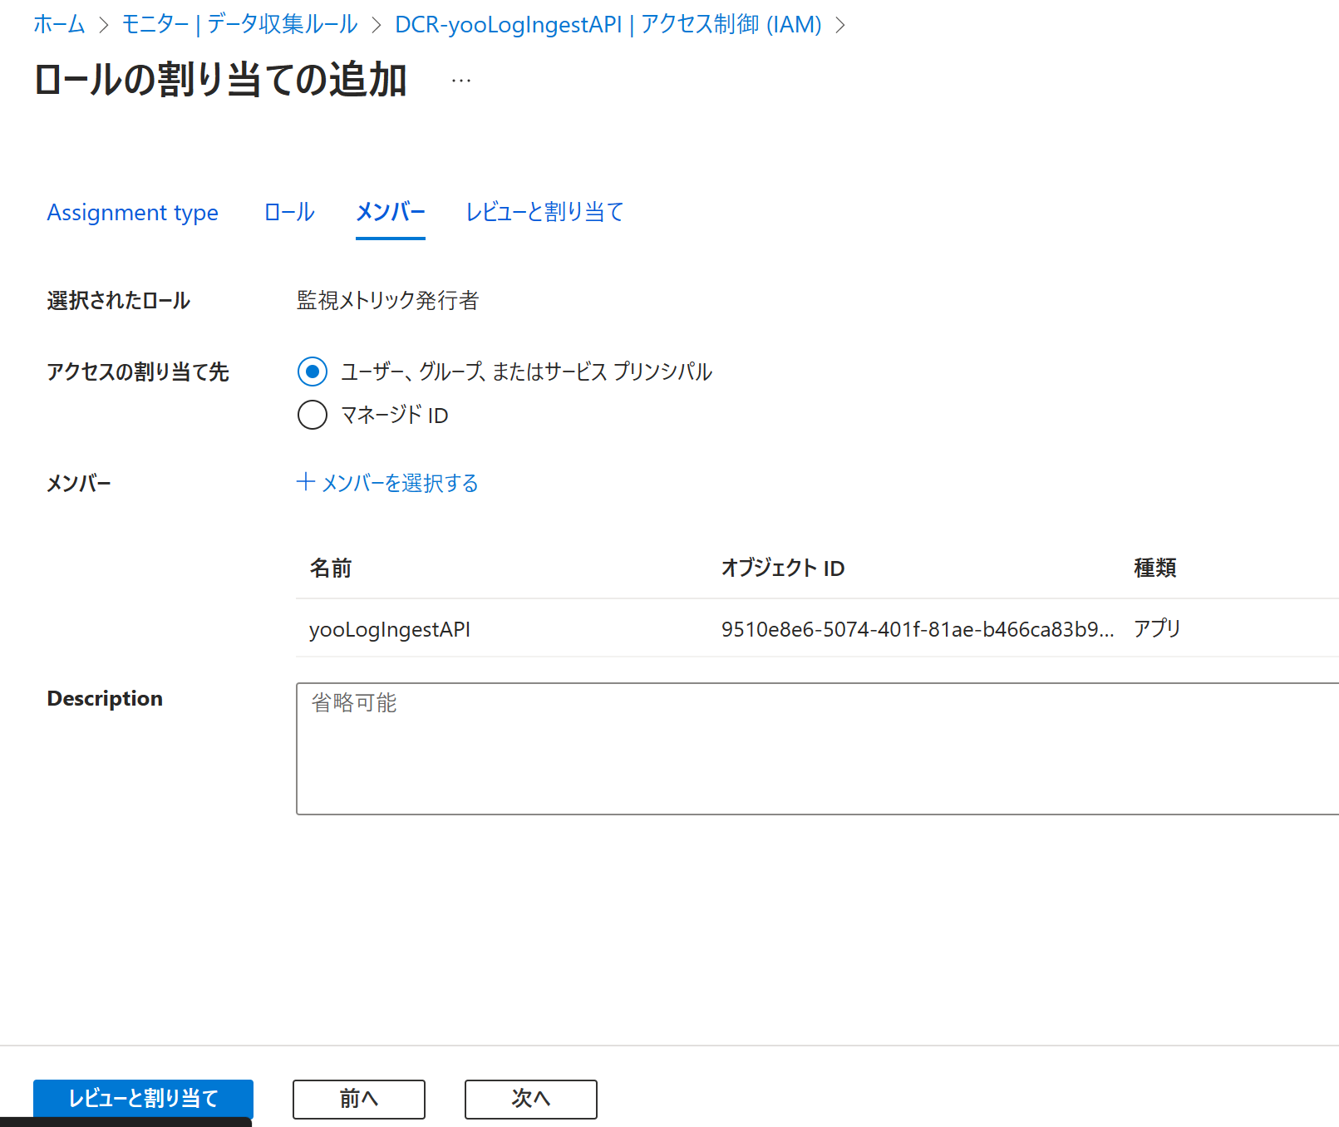The image size is (1339, 1127).
Task: Click the 名前 column header
Action: [330, 568]
